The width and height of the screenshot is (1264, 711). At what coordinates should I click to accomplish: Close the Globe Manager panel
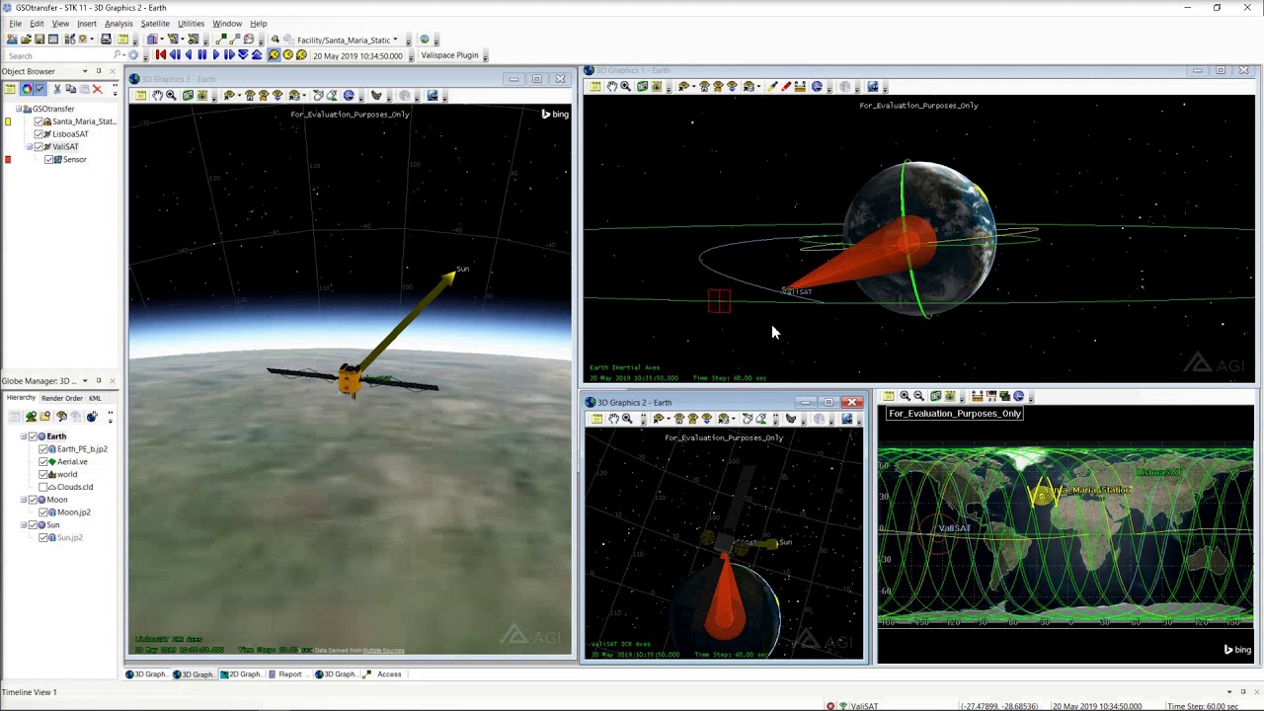112,380
